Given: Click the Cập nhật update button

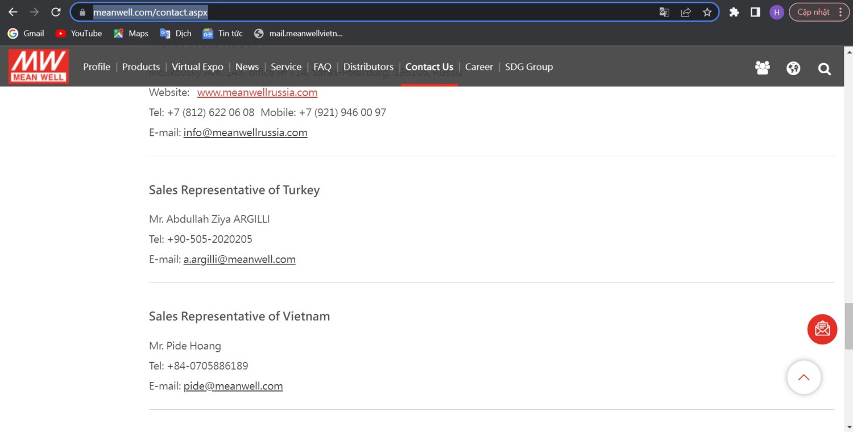Looking at the screenshot, I should (x=819, y=12).
